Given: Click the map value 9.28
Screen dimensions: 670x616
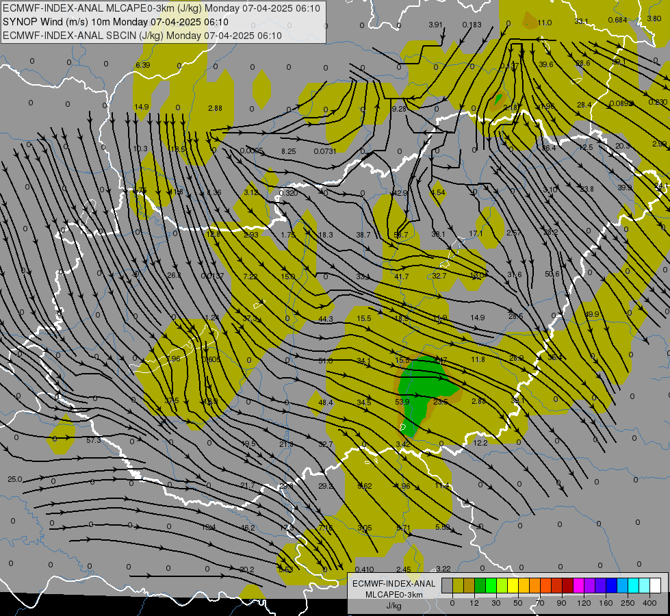Looking at the screenshot, I should point(399,109).
